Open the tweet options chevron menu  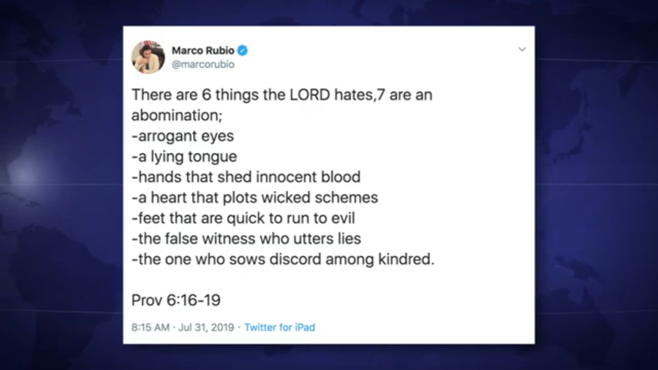pyautogui.click(x=522, y=49)
